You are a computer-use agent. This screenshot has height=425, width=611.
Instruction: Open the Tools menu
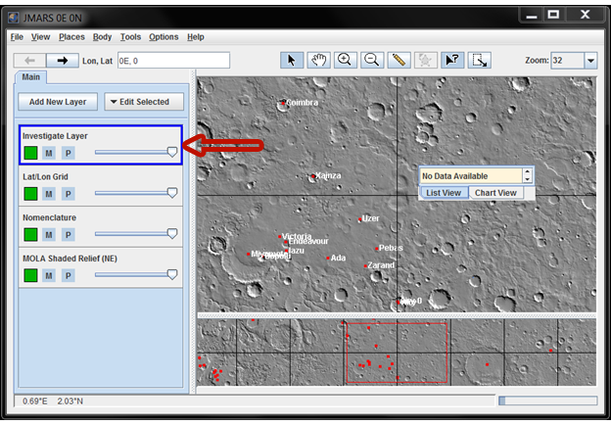coord(130,37)
